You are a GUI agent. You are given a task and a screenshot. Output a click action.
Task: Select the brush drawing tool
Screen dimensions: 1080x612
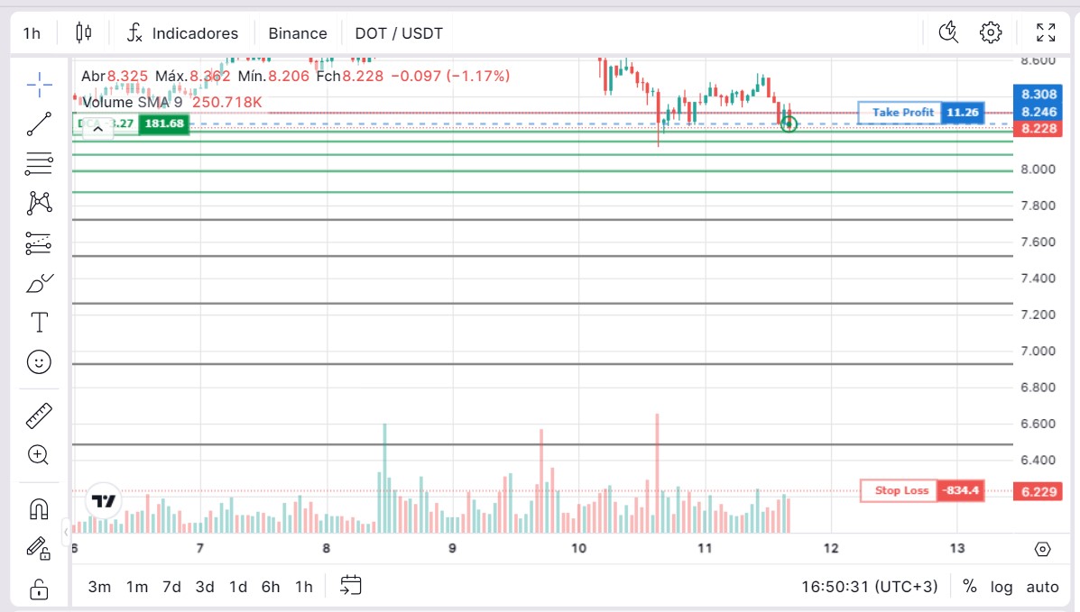click(39, 284)
